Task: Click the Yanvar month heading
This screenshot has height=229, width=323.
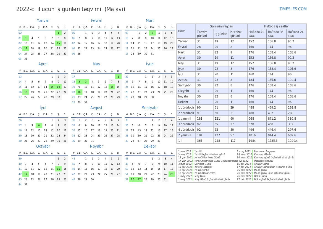Action: click(x=43, y=20)
